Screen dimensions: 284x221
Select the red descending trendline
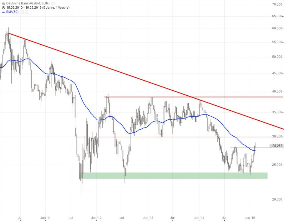[139, 78]
